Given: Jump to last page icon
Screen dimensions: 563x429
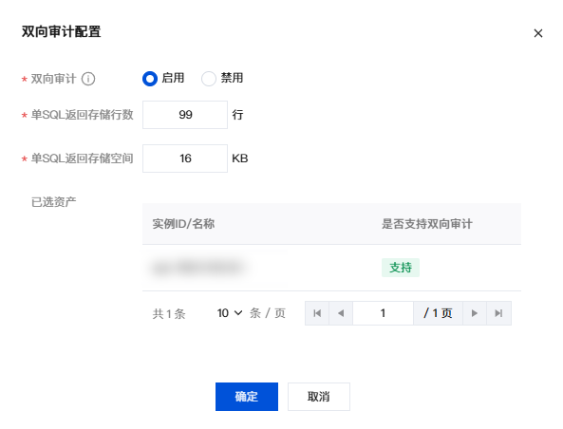Looking at the screenshot, I should (x=498, y=313).
